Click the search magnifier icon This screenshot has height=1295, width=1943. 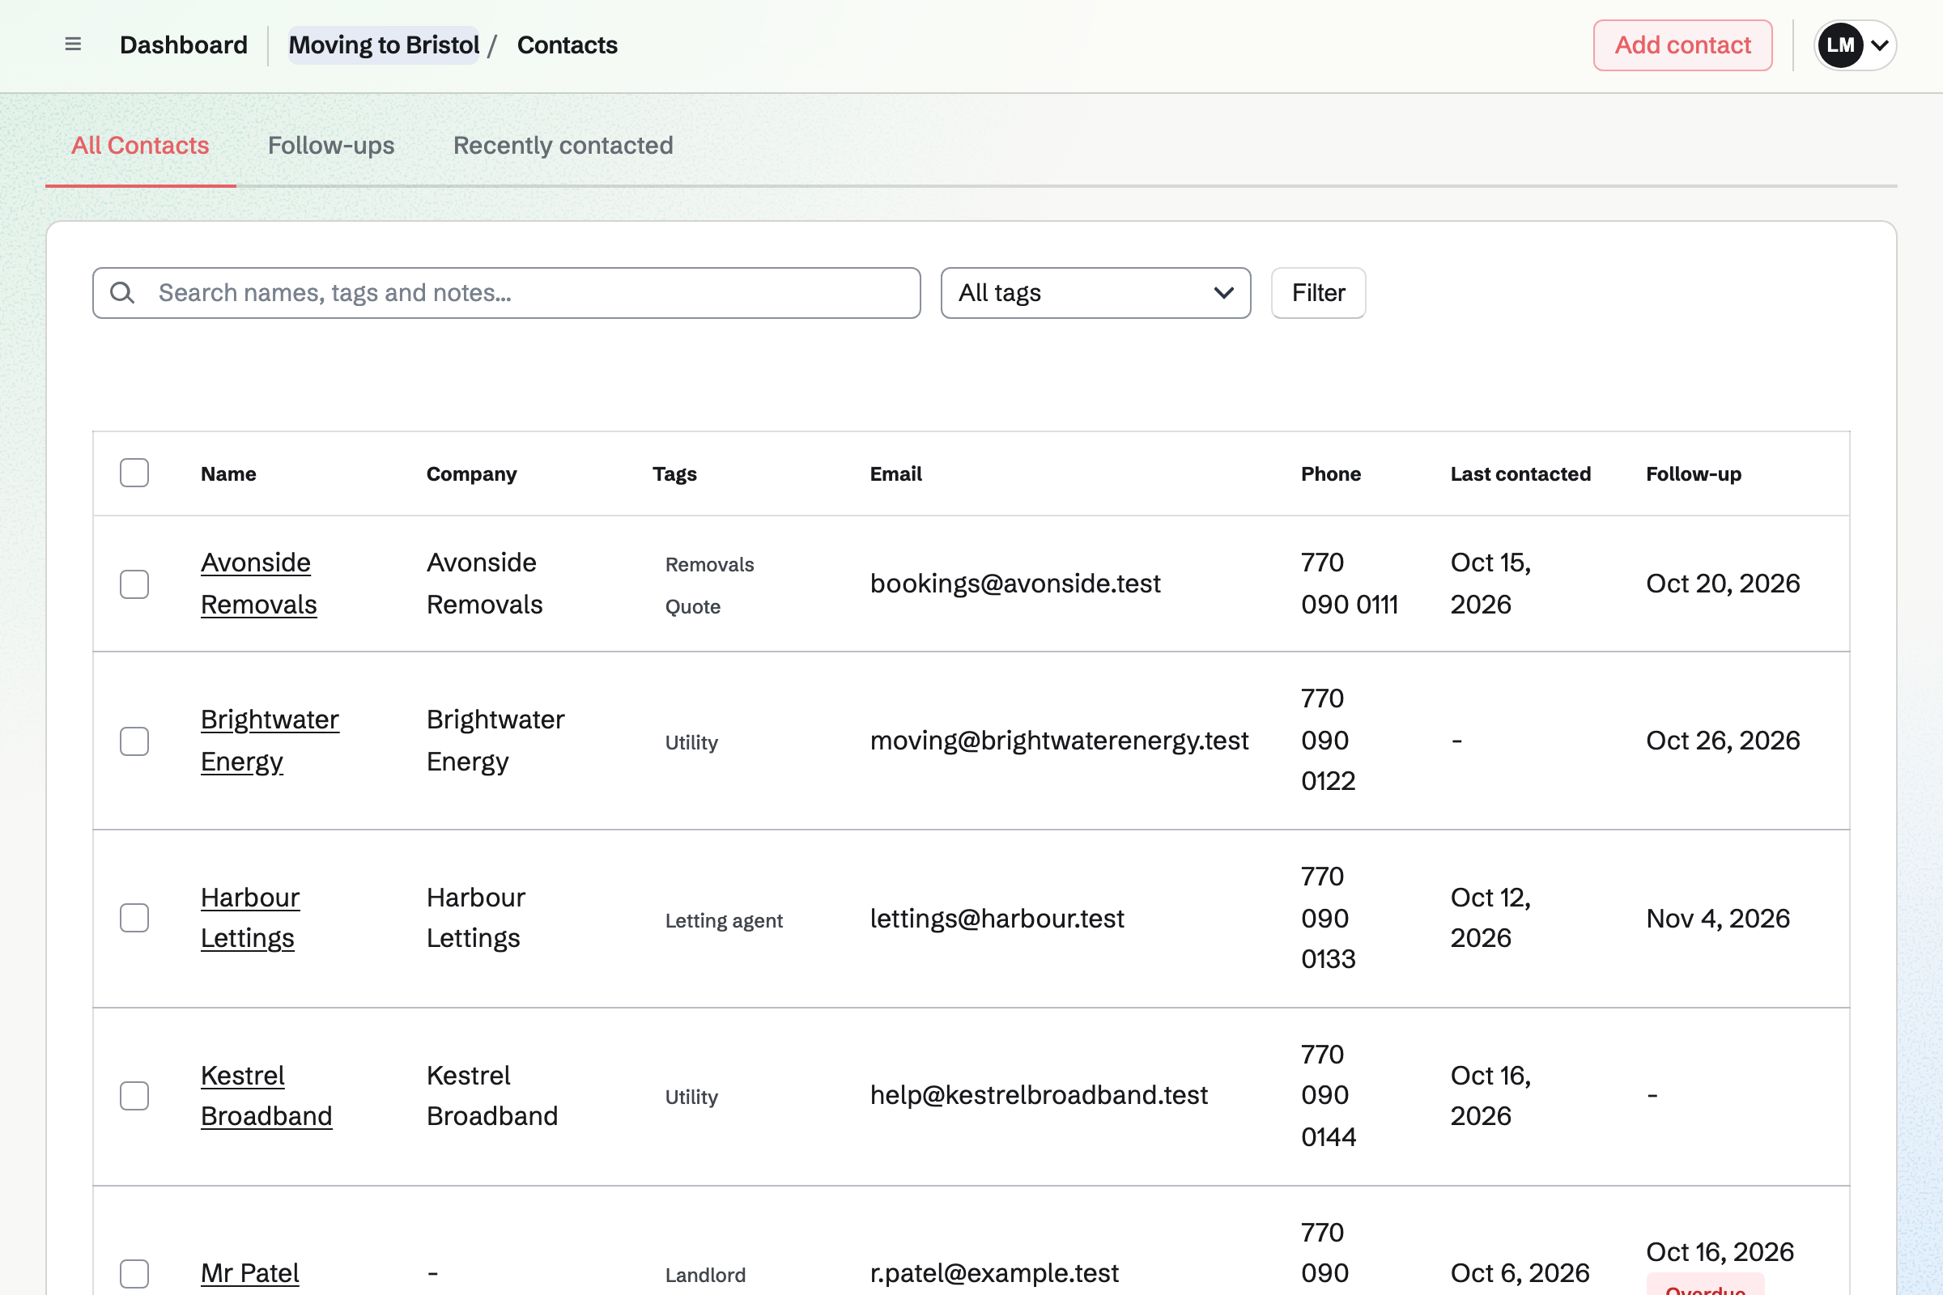point(122,292)
